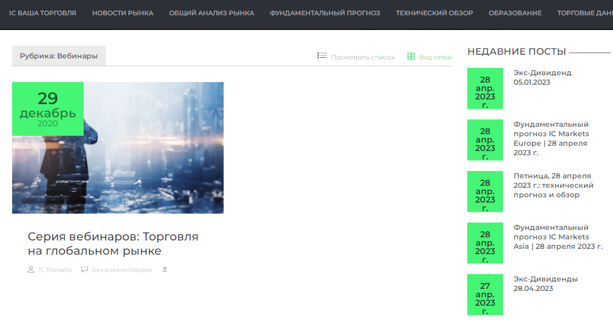
Task: Open НОВОСТИ РЫНКА menu item
Action: tap(123, 13)
